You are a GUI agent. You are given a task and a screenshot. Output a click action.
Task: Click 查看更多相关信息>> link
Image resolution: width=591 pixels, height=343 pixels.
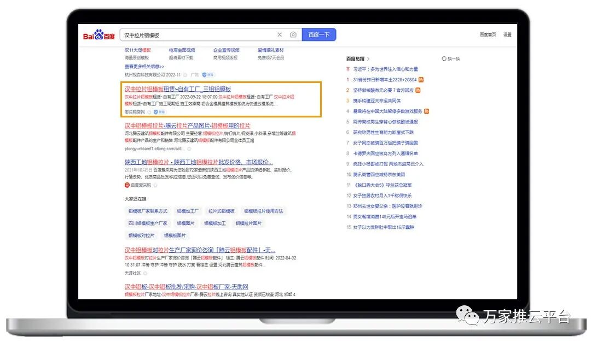[x=144, y=67]
